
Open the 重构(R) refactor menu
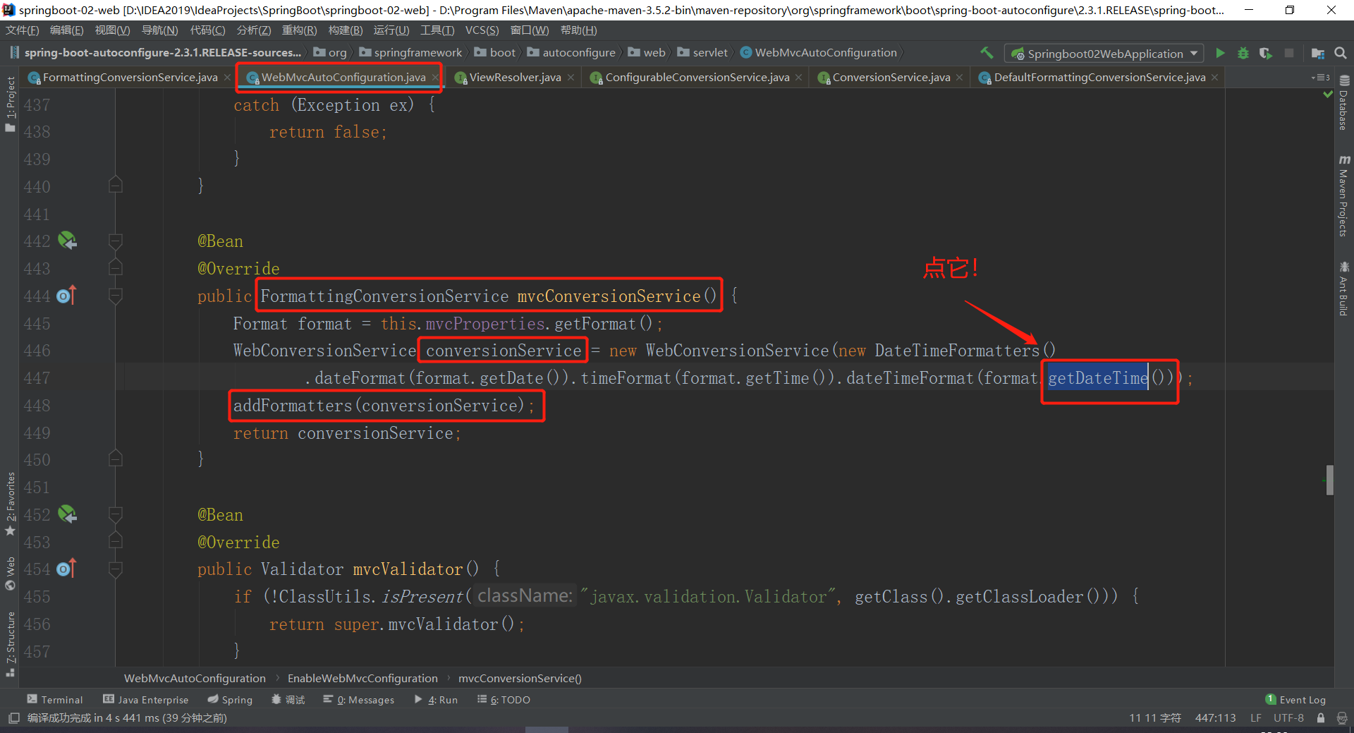299,30
